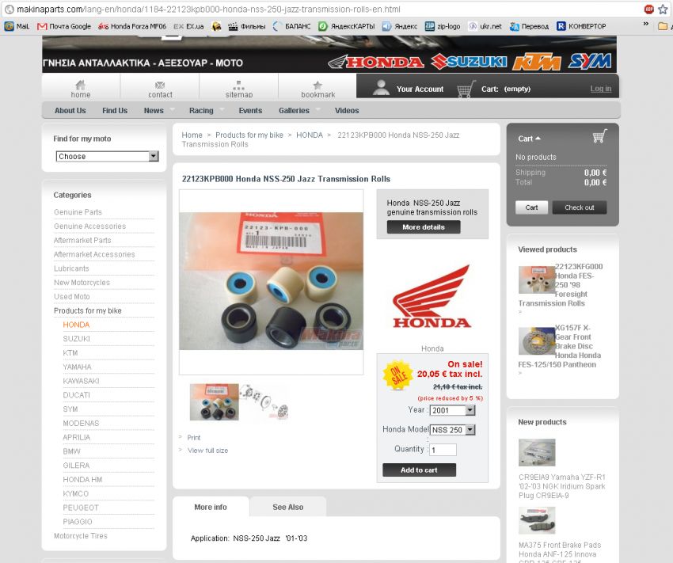Open the bookmarks folder icon at the bar's end
This screenshot has width=673, height=563.
pos(663,26)
